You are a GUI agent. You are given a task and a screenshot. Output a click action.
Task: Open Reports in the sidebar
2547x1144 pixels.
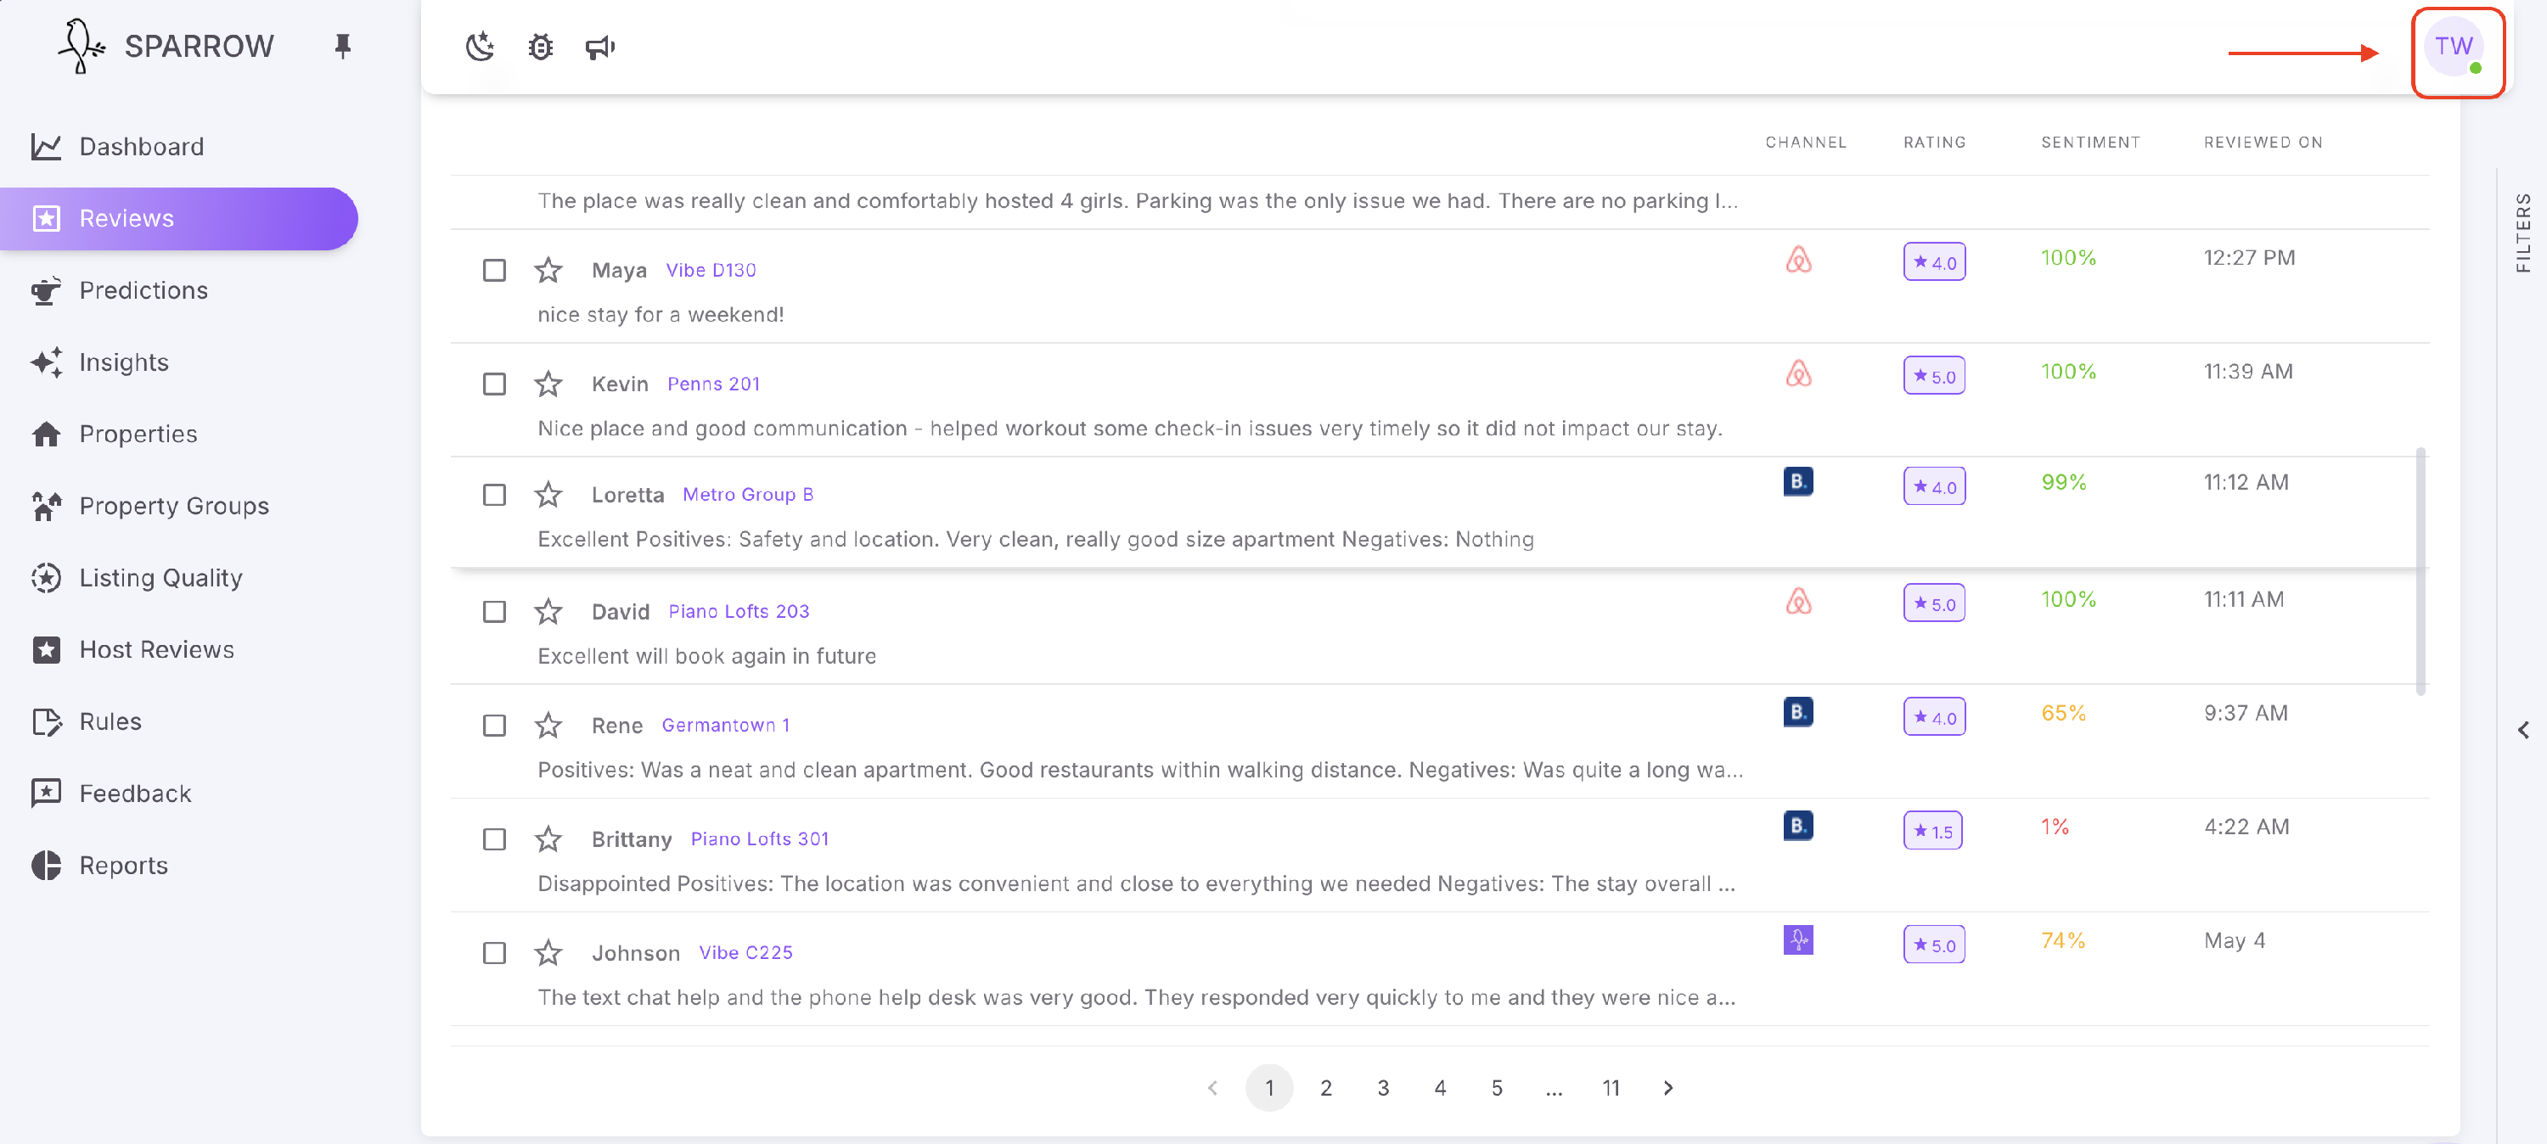tap(179, 865)
